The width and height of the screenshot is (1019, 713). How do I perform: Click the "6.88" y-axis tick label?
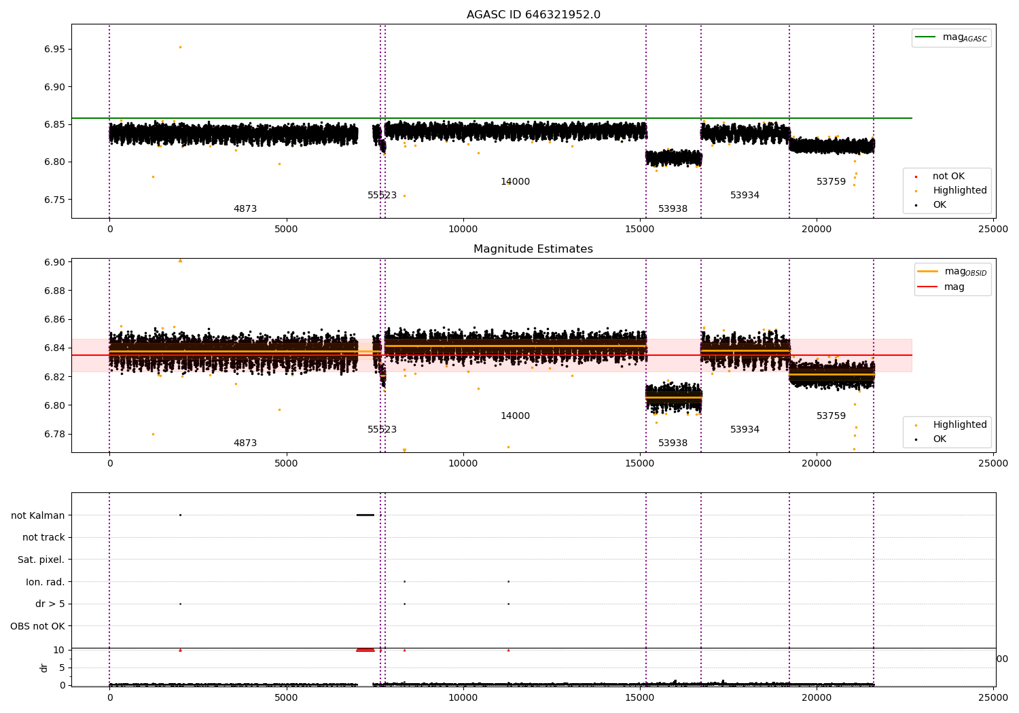coord(55,291)
